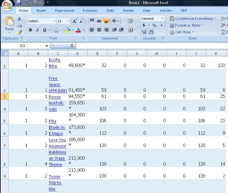Customize Quick Access Toolbar dropdown
This screenshot has height=193, width=228.
point(48,2)
